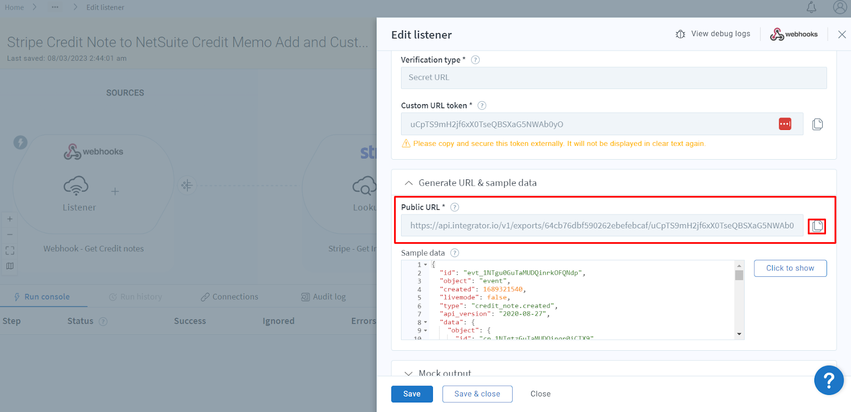
Task: Open help for Verification type
Action: (475, 60)
